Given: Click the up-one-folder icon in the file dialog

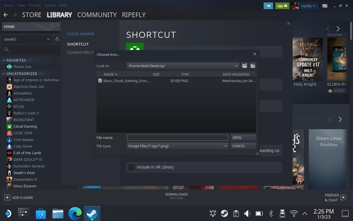Looking at the screenshot, I should (244, 66).
